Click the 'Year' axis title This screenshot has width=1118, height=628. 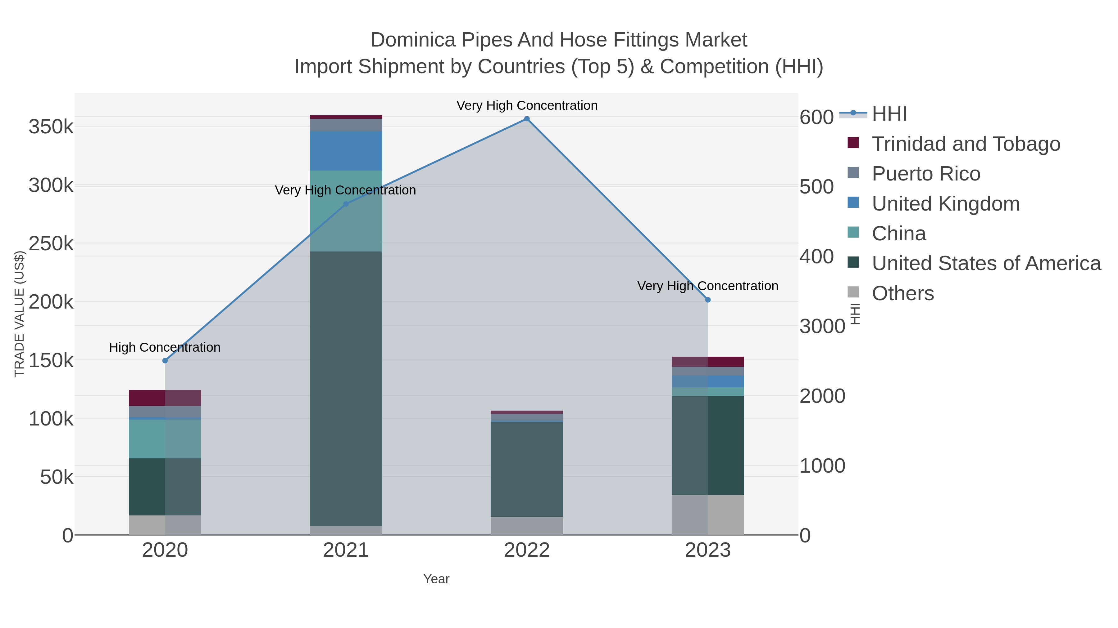(437, 579)
